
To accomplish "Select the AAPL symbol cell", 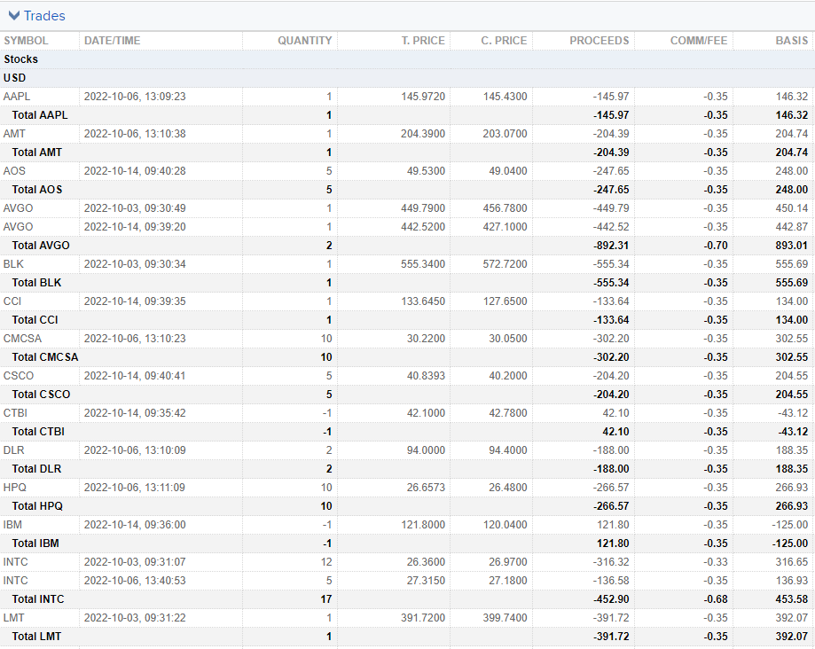I will [x=17, y=97].
